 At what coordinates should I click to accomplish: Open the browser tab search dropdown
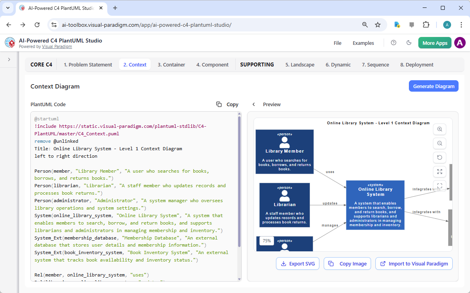pyautogui.click(x=7, y=8)
